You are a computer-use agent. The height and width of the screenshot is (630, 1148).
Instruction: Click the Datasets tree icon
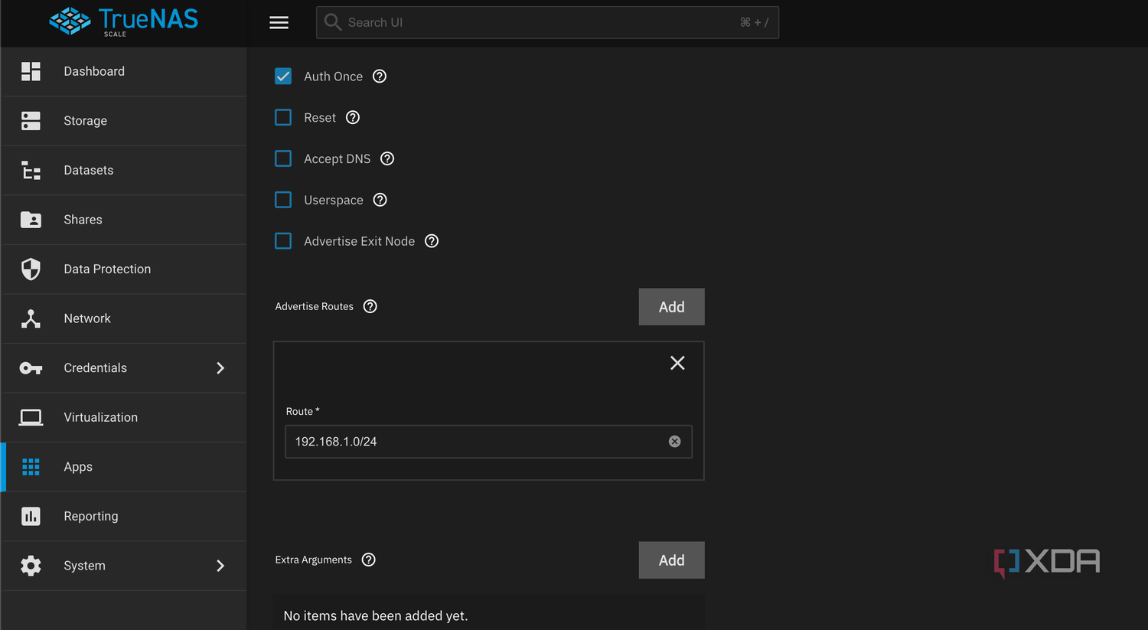pos(31,170)
